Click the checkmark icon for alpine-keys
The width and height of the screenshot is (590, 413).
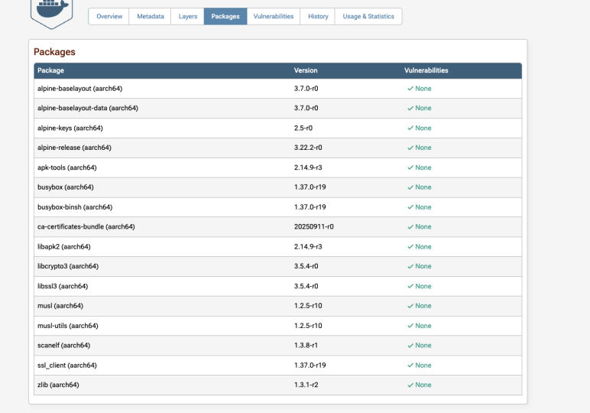[x=410, y=128]
